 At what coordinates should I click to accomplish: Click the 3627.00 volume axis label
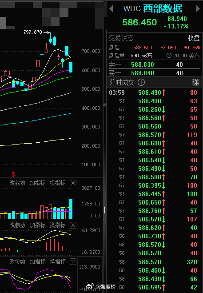(x=91, y=188)
